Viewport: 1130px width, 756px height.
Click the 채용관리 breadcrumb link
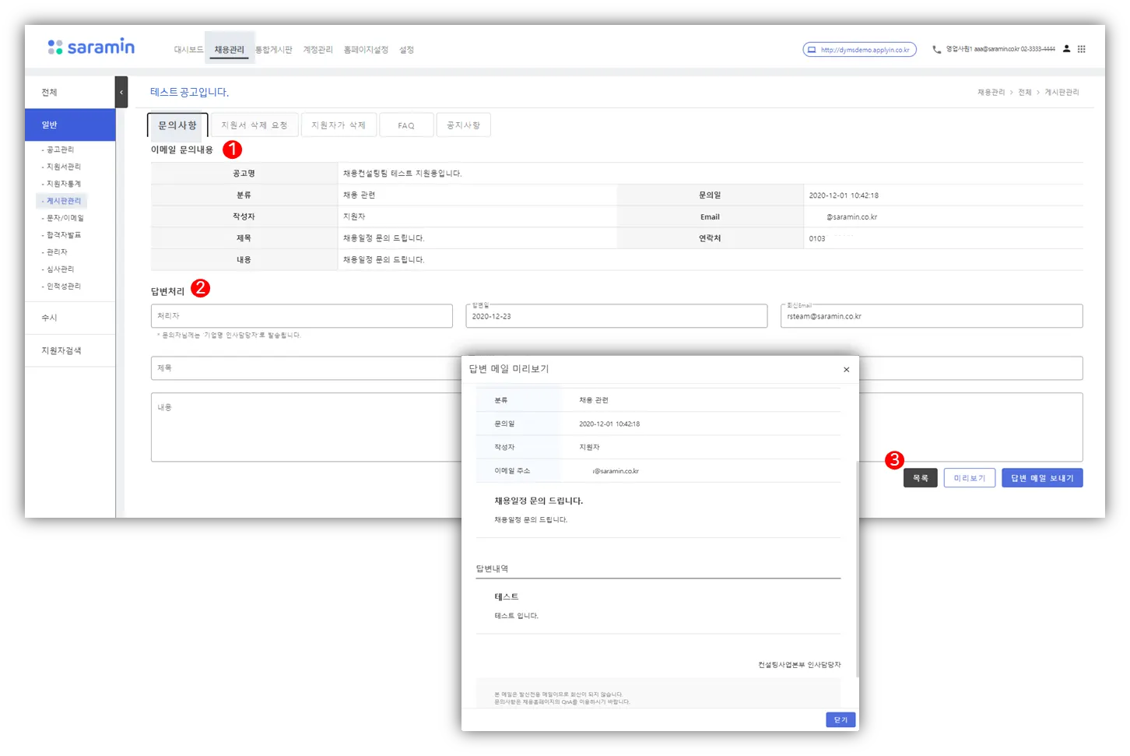[x=991, y=93]
